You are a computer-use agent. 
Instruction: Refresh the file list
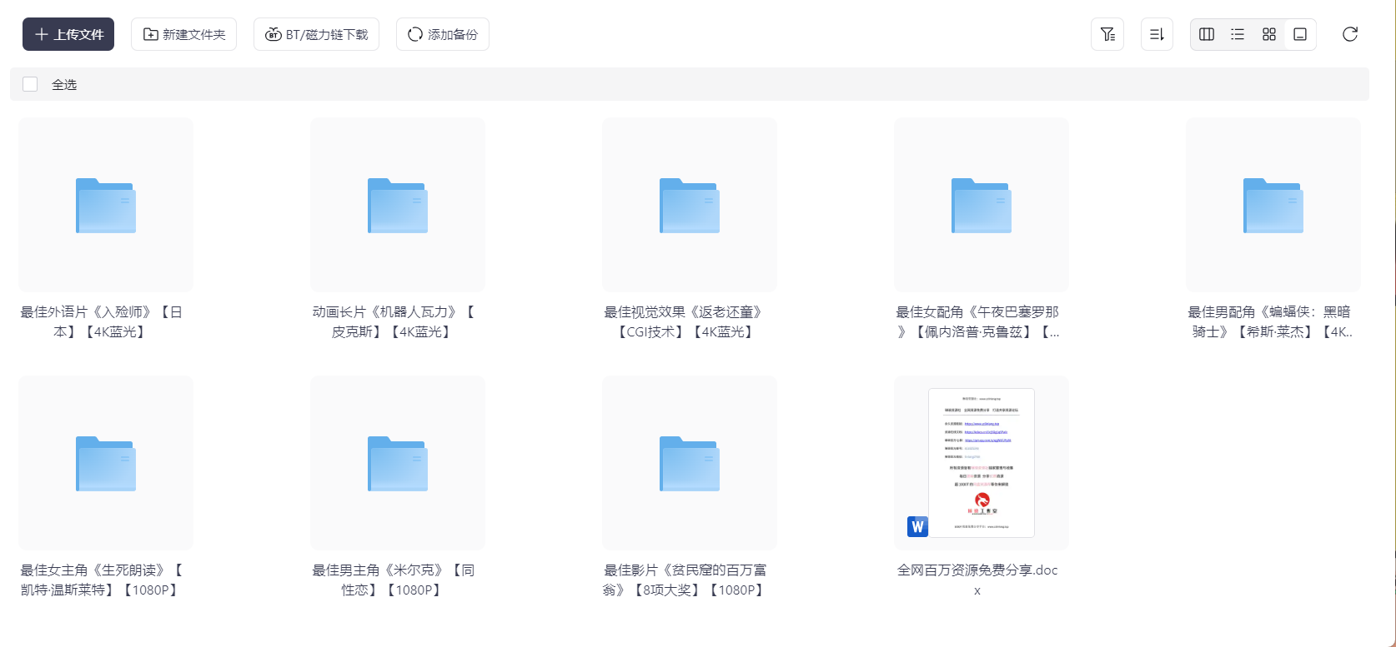[1350, 34]
